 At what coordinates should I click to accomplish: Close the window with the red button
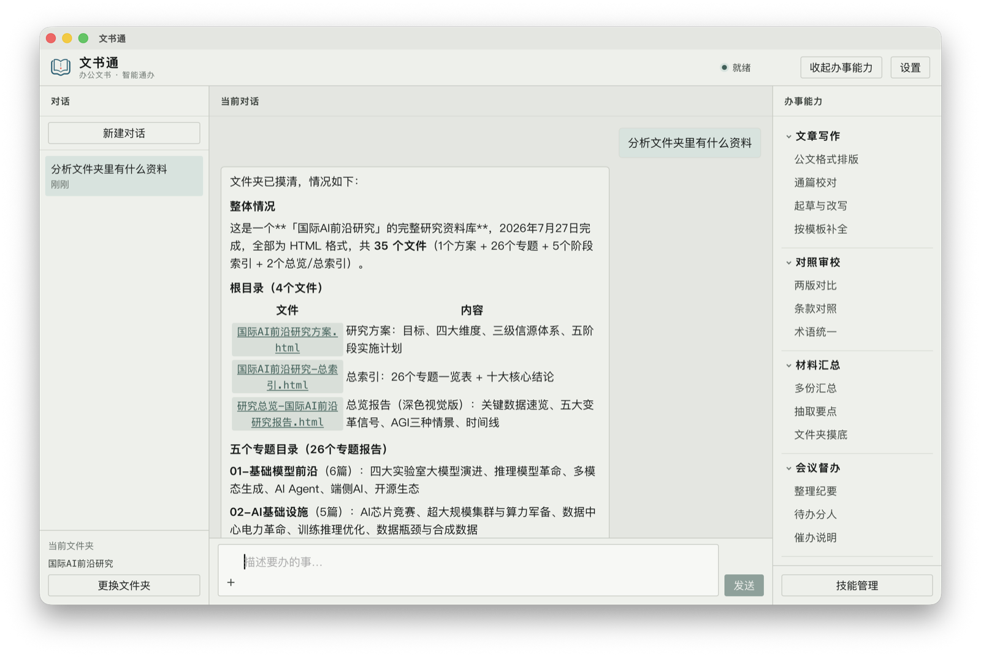coord(51,38)
